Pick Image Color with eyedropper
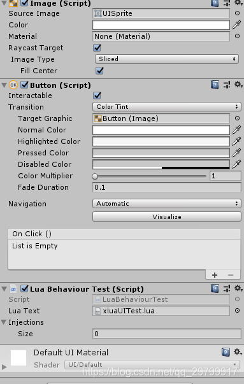Viewport: 244px width, 384px height. point(236,25)
